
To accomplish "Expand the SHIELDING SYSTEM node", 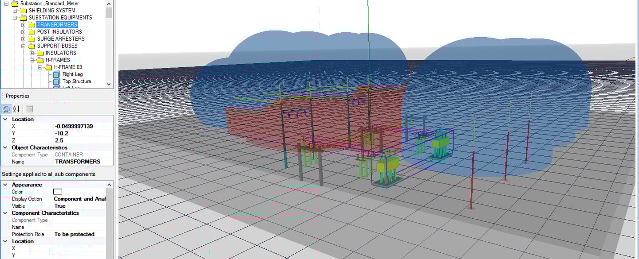I will [x=15, y=11].
